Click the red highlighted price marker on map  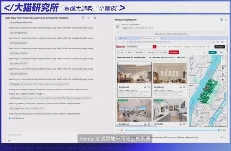pos(207,88)
